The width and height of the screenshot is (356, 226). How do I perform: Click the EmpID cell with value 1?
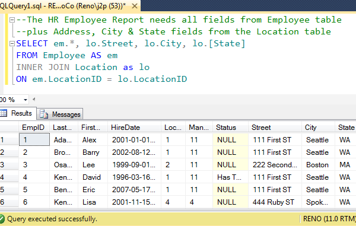(34, 139)
